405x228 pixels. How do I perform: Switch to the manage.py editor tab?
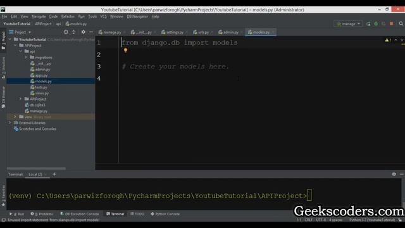pos(109,32)
